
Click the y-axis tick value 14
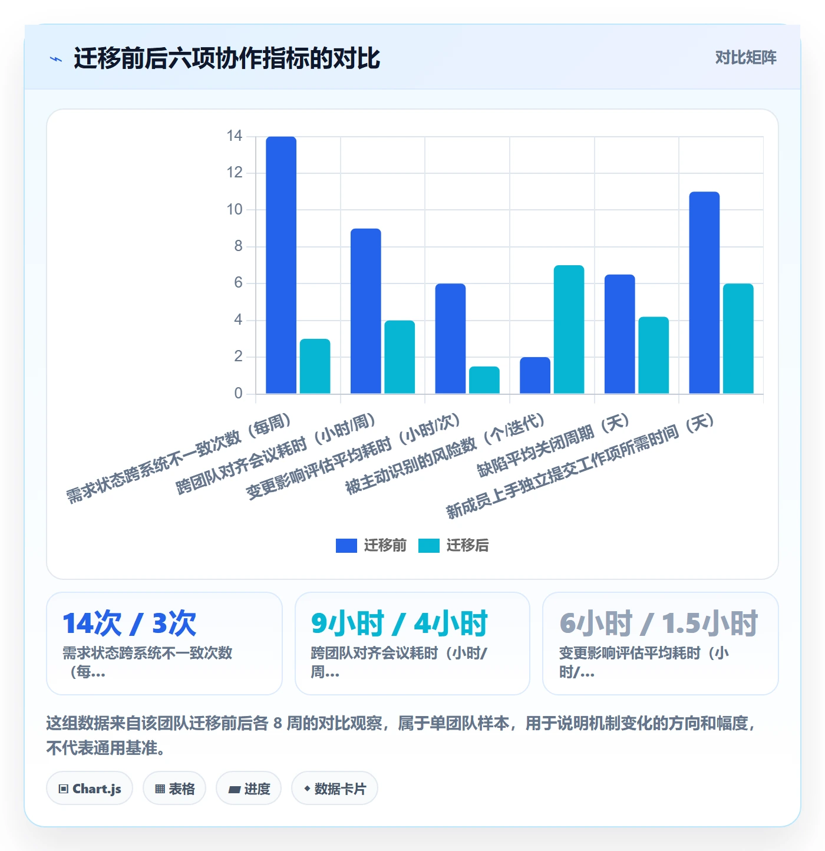click(235, 136)
